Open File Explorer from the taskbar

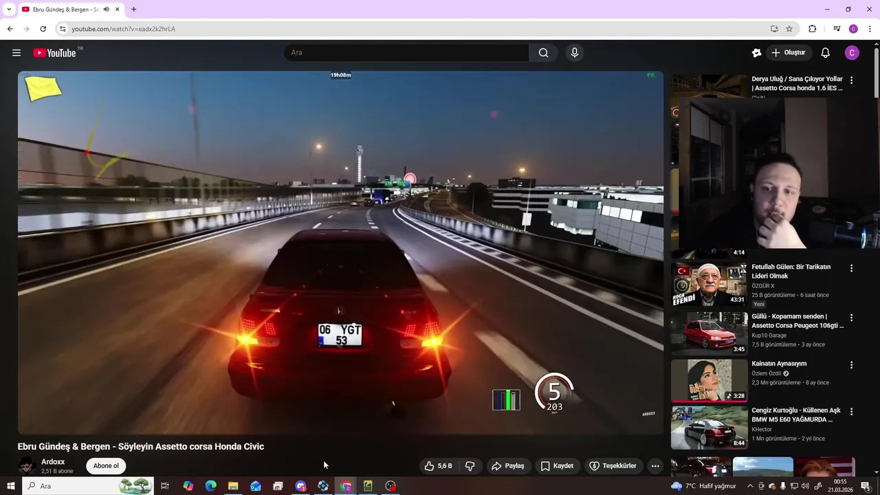[233, 486]
